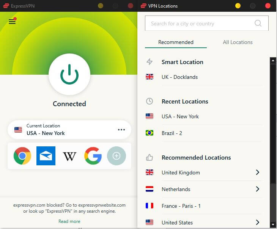Add a new shortcut with plus icon
Screen dimensions: 277x229
[x=116, y=156]
